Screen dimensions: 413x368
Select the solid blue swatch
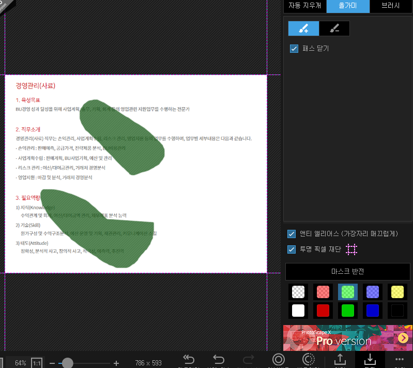[373, 311]
